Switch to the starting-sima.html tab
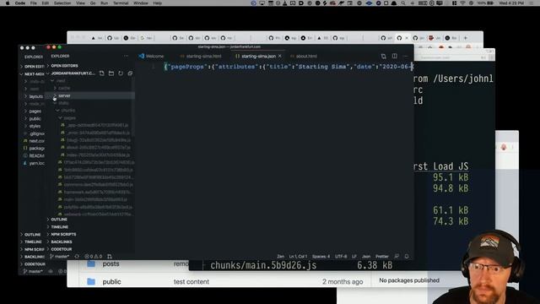Screen dimensions: 540x304 coord(201,56)
